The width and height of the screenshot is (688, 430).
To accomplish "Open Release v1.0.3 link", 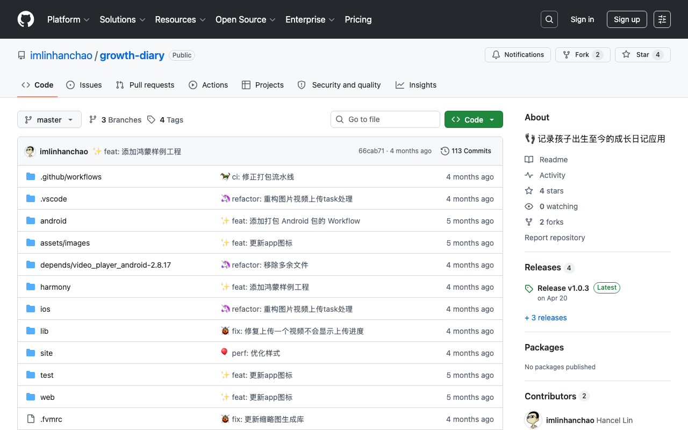I will pos(563,288).
